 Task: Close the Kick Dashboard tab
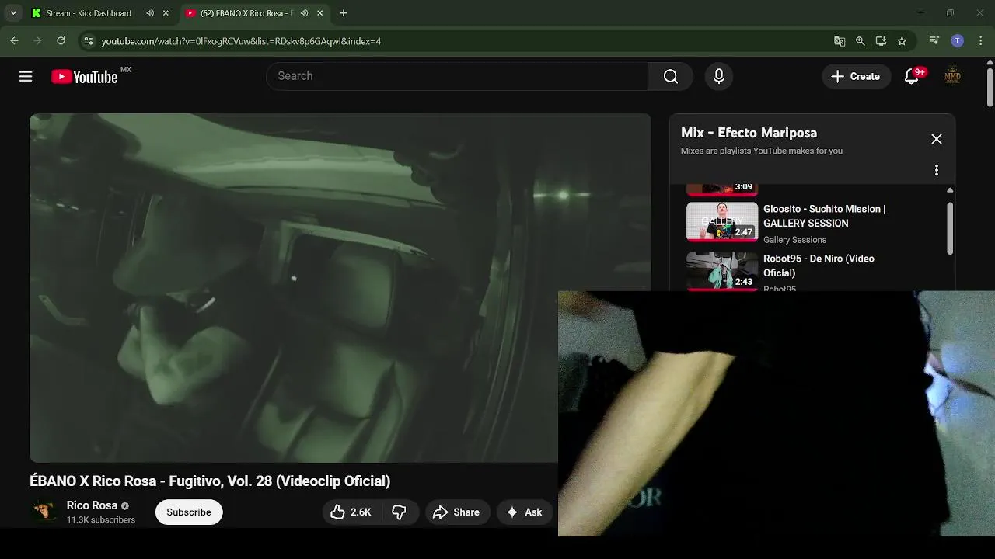pyautogui.click(x=166, y=13)
